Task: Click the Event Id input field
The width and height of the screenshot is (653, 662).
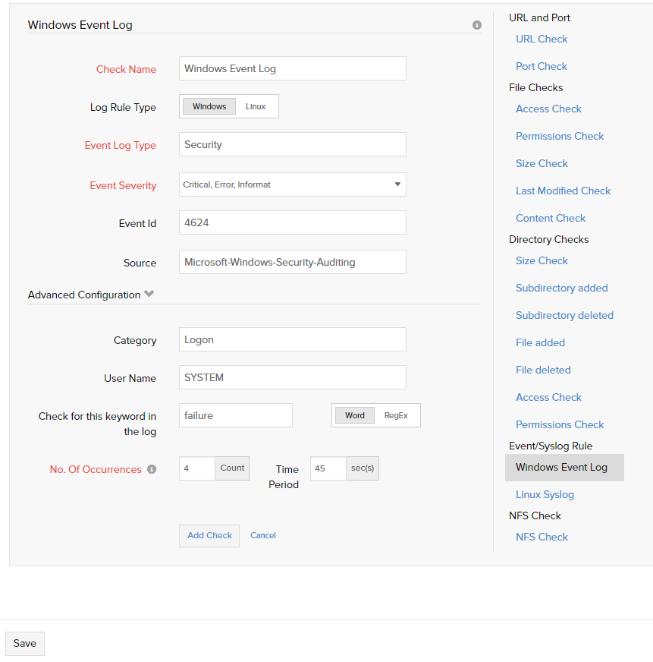Action: [292, 223]
